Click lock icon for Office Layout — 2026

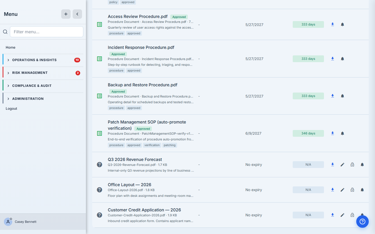coord(352,190)
